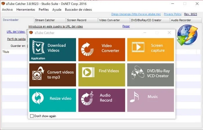Select the Convert videos to mp3 tile
Screen dimensions: 203x130
click(x=52, y=75)
